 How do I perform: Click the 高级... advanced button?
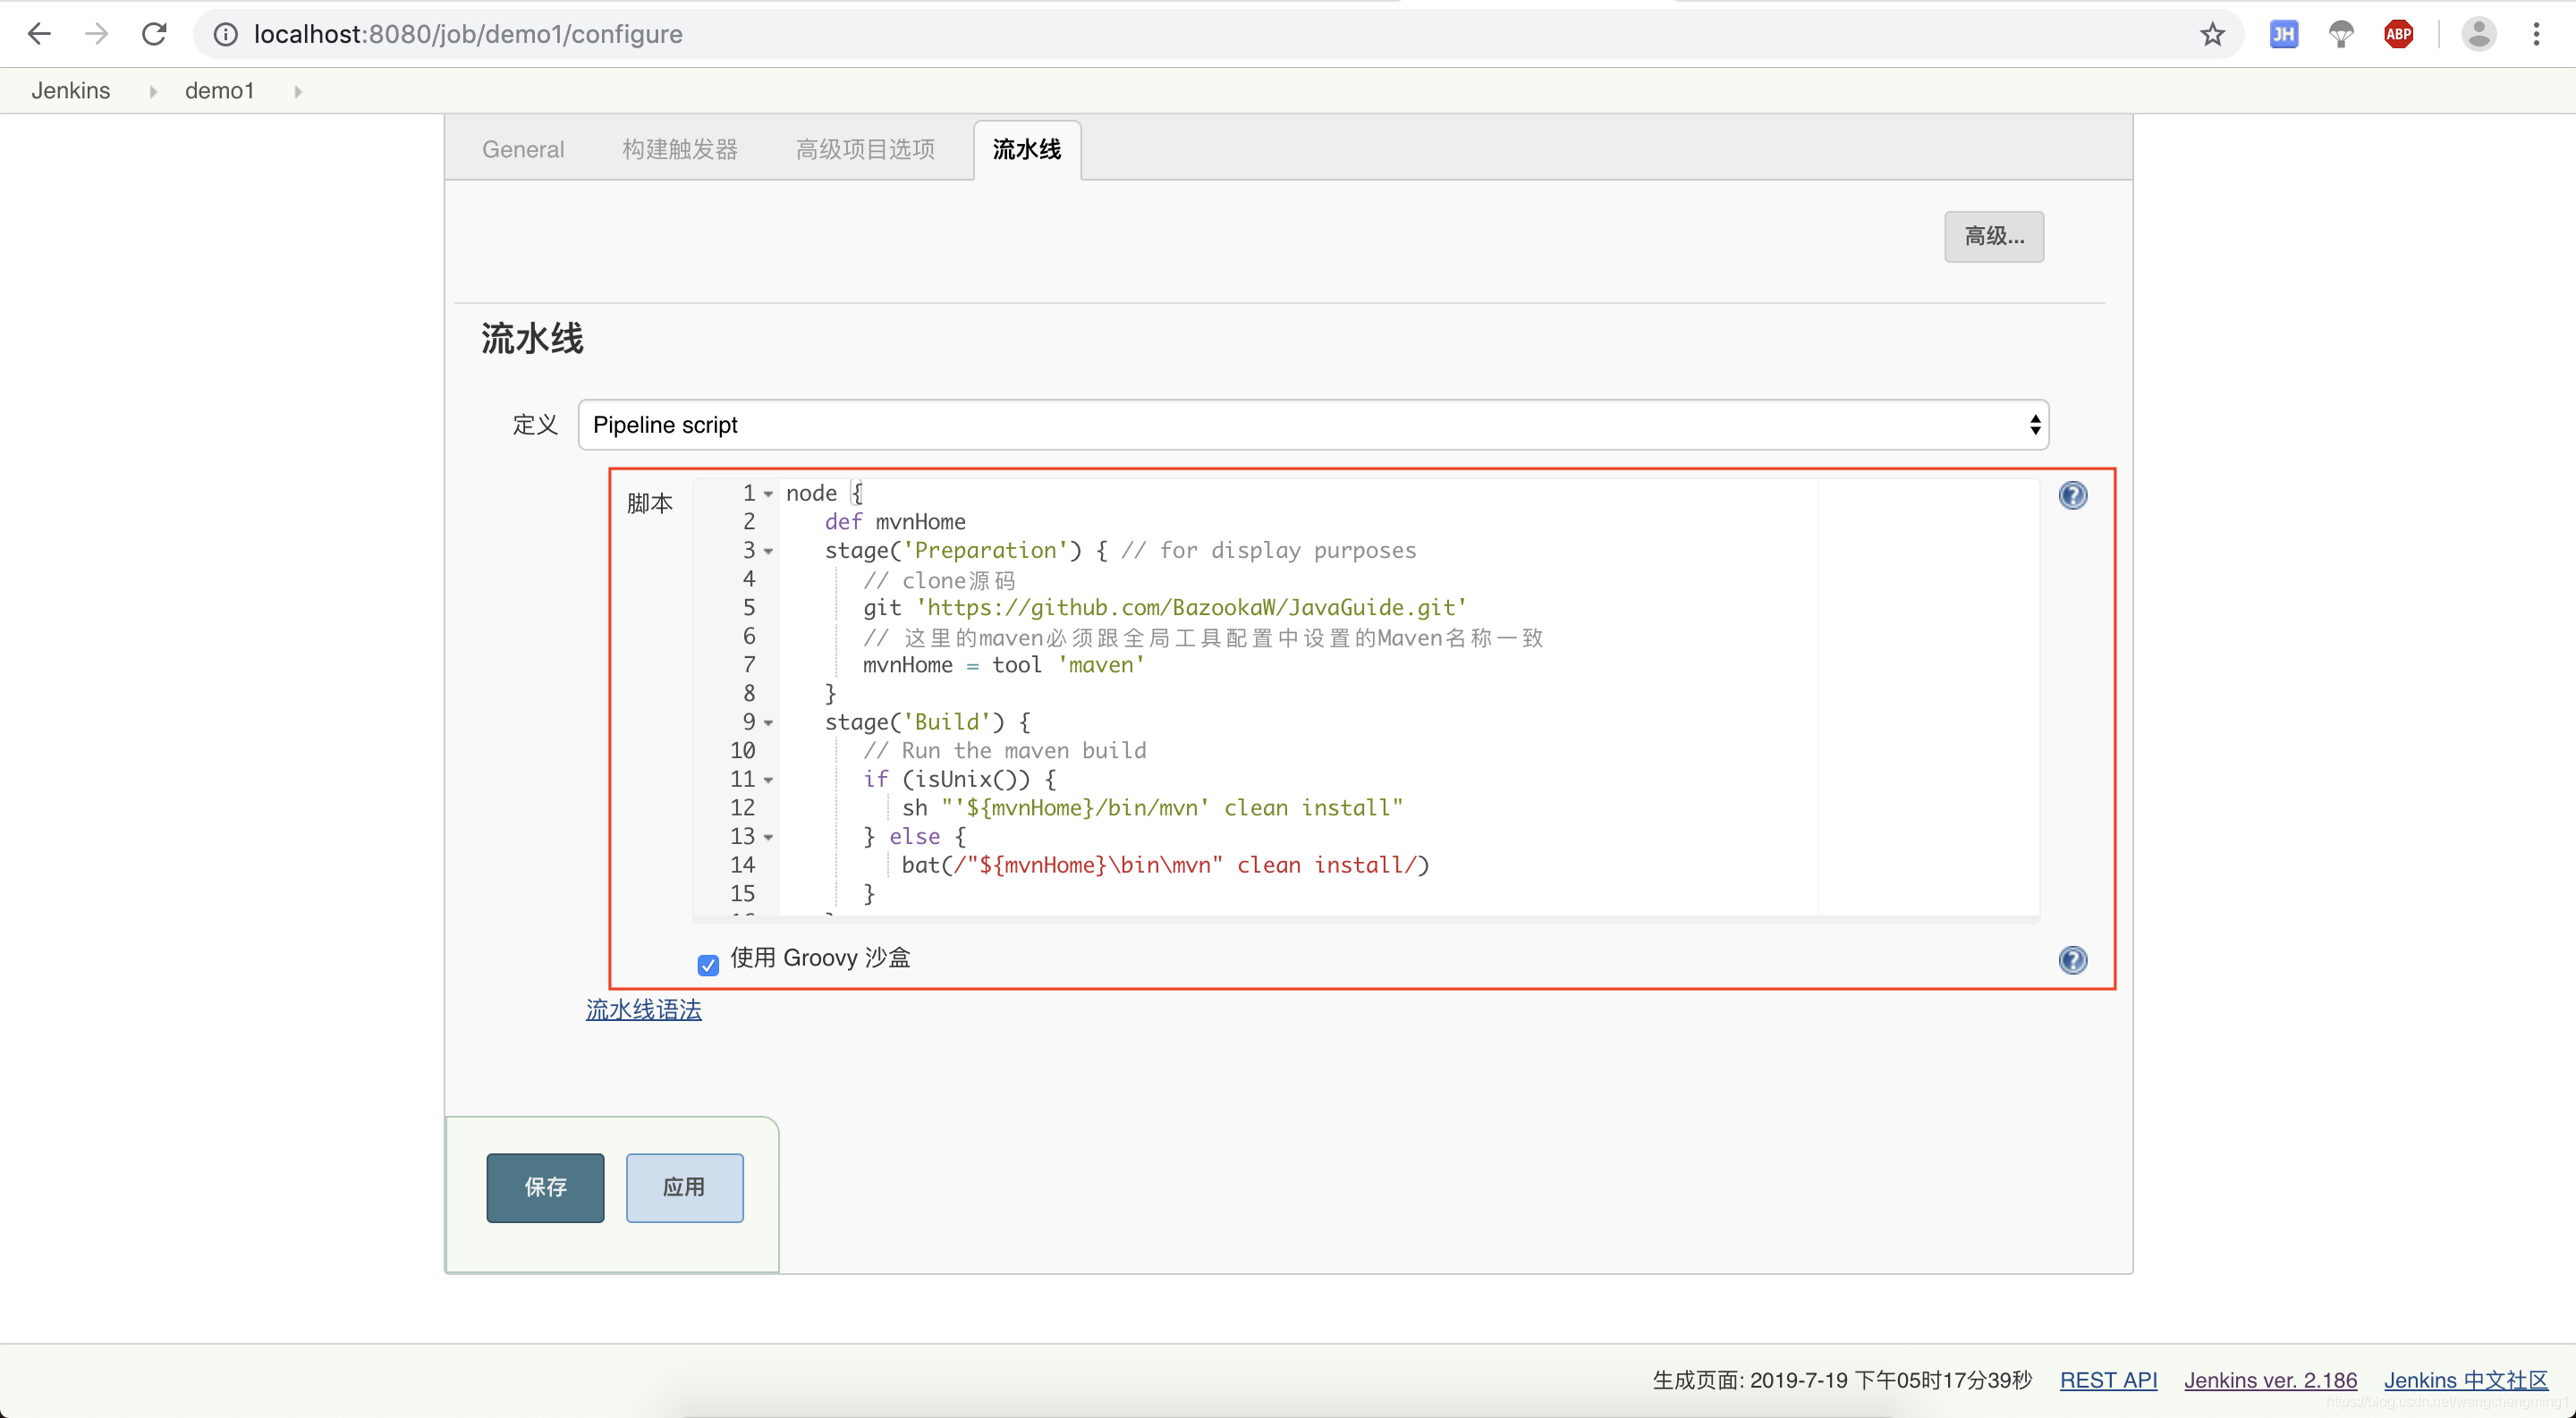tap(1993, 237)
